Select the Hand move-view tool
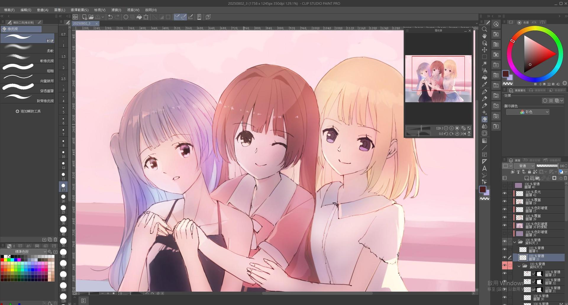568x305 pixels. (x=484, y=36)
